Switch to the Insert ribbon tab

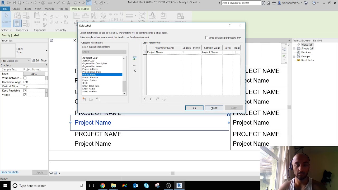tap(27, 9)
